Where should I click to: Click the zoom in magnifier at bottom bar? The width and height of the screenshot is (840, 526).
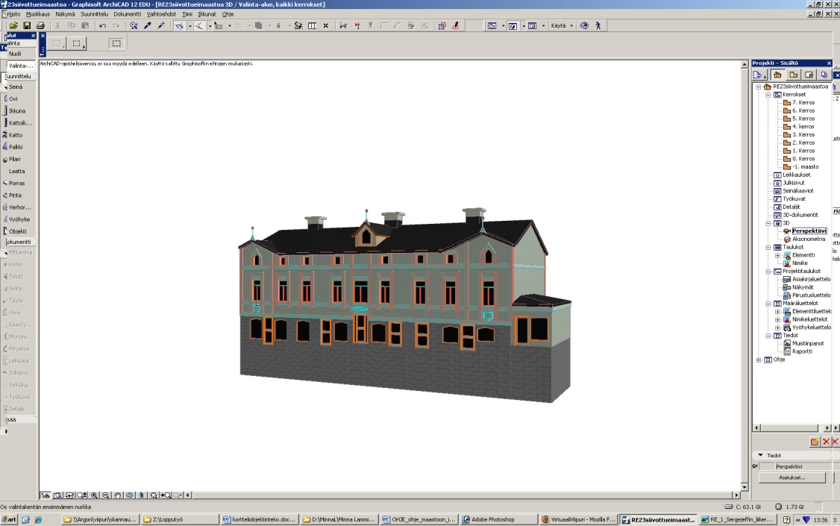tap(94, 495)
